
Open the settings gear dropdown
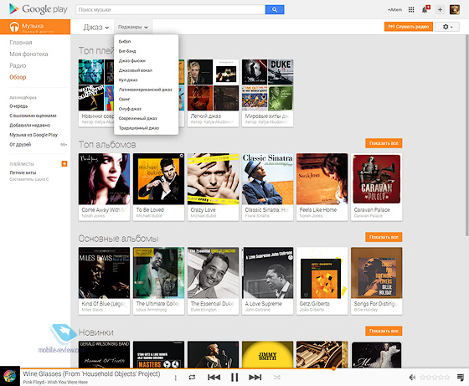click(x=447, y=27)
